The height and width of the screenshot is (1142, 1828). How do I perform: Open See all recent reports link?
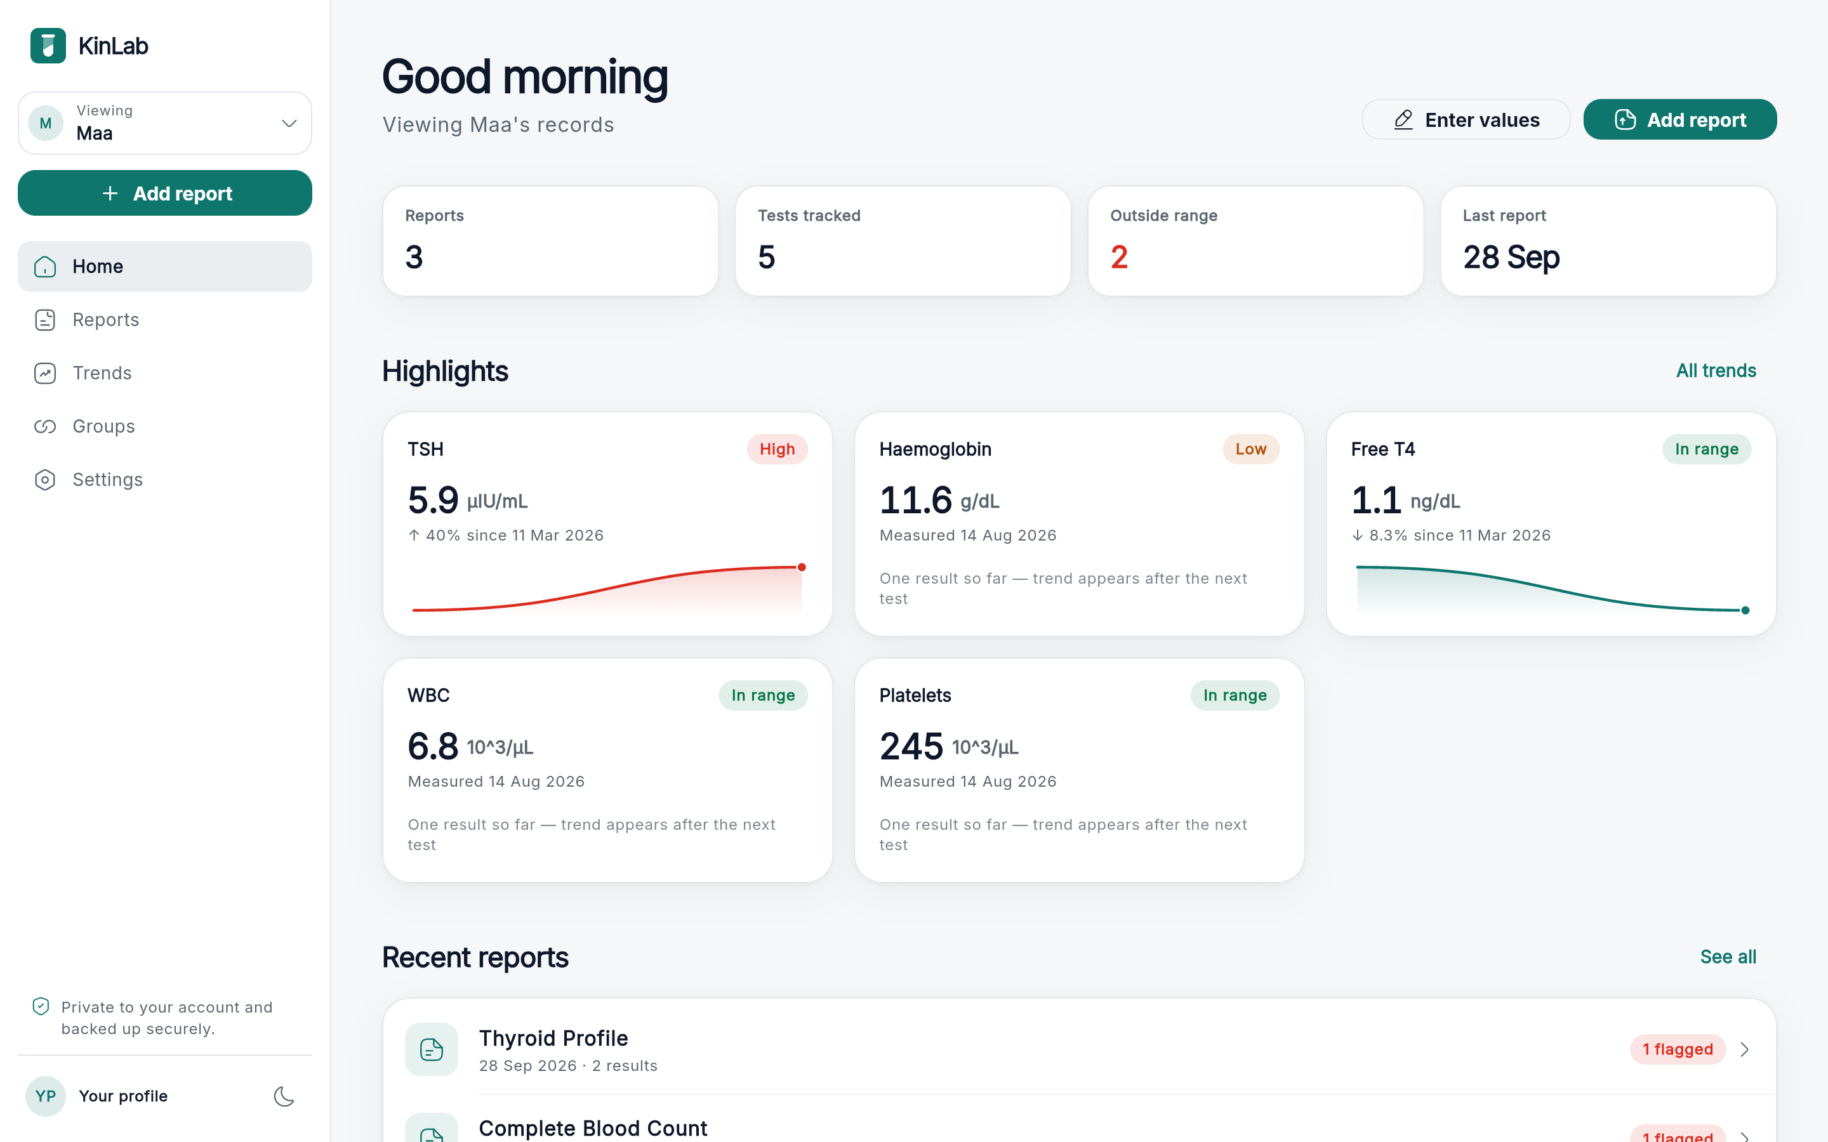coord(1728,957)
